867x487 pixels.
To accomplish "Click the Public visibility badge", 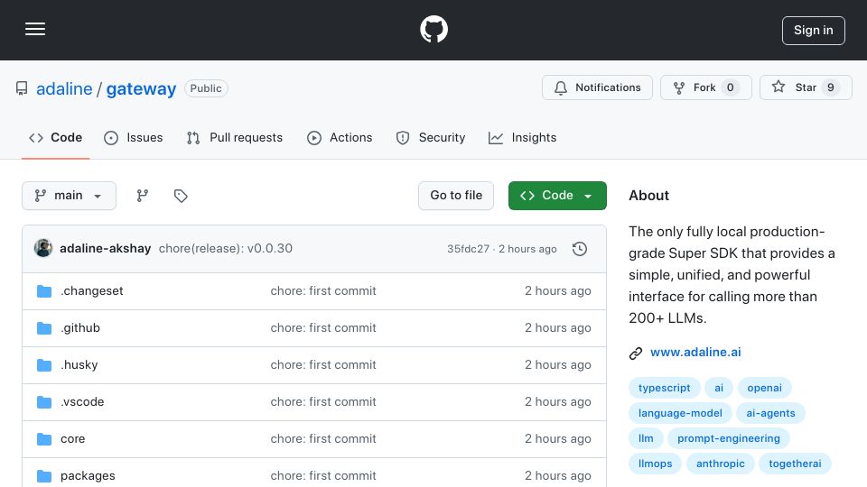I will (x=206, y=88).
